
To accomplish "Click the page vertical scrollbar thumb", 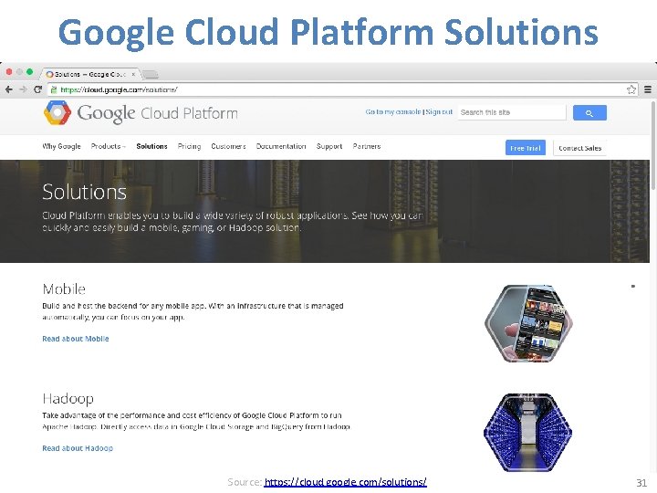I will (x=653, y=144).
